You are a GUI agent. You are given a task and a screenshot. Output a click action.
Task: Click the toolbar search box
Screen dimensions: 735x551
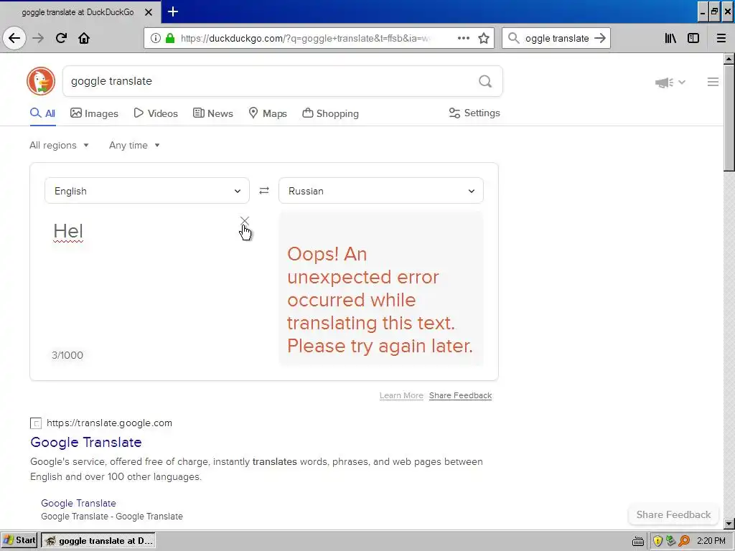click(x=556, y=38)
